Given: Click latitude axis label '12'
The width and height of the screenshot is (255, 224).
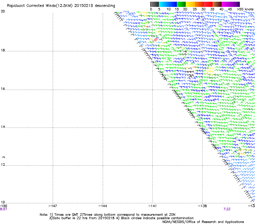Looking at the screenshot, I should [x=3, y=165].
